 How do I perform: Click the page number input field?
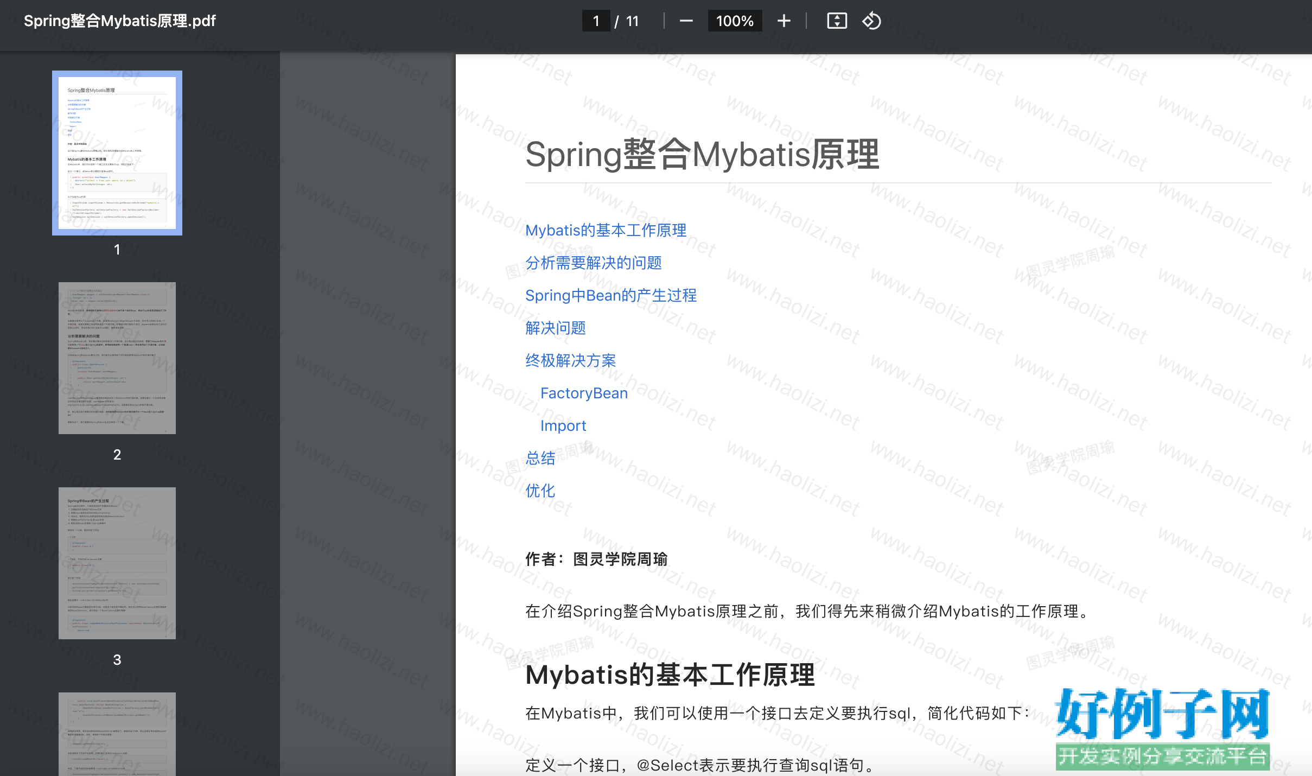tap(596, 21)
